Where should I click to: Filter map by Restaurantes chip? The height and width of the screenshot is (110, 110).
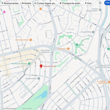pos(10,3)
